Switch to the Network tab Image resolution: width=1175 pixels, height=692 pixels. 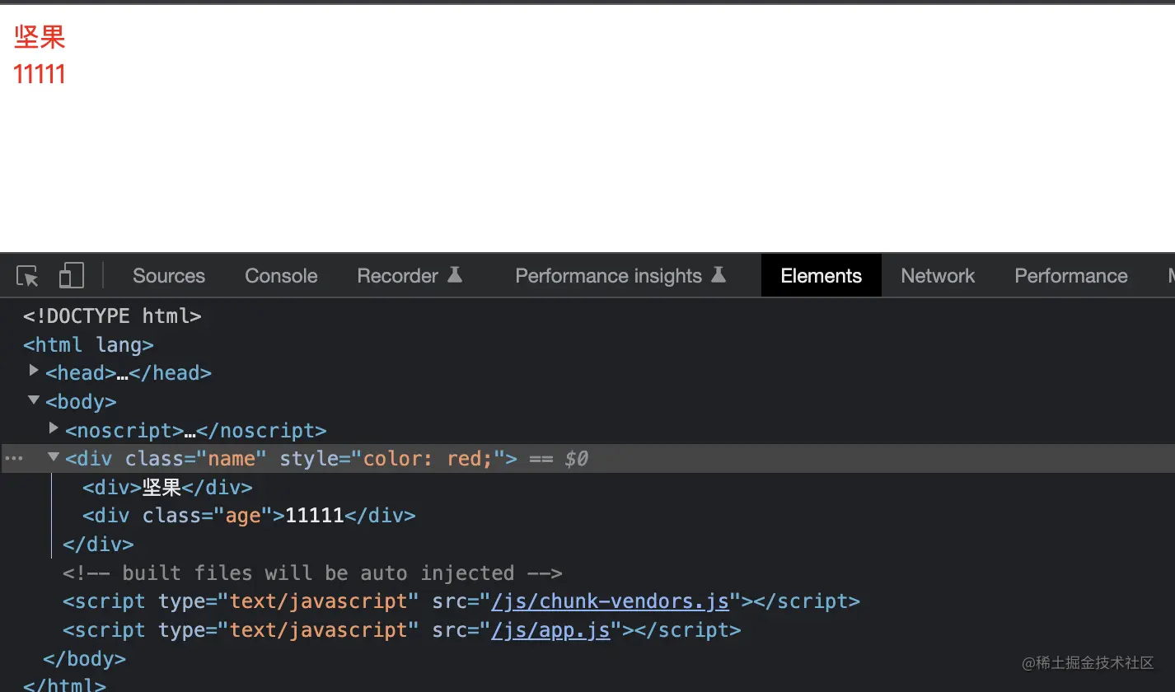[x=938, y=276]
